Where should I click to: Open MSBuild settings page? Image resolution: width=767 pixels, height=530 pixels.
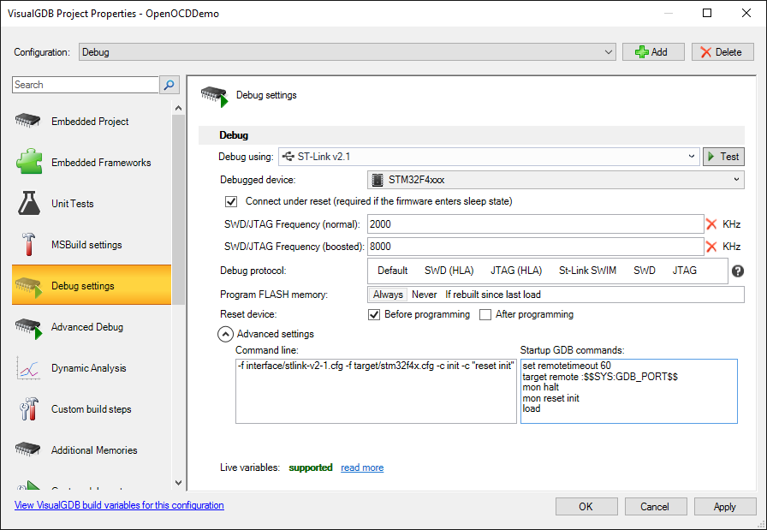[x=92, y=244]
